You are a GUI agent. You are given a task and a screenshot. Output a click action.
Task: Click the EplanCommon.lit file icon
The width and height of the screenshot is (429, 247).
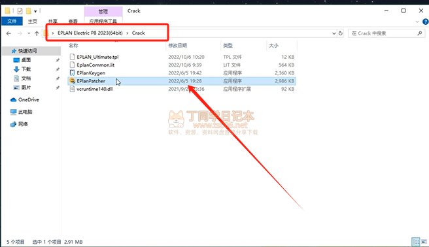tap(72, 65)
